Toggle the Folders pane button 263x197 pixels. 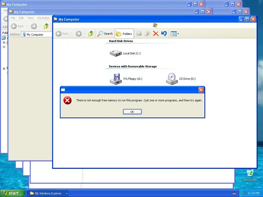[124, 34]
